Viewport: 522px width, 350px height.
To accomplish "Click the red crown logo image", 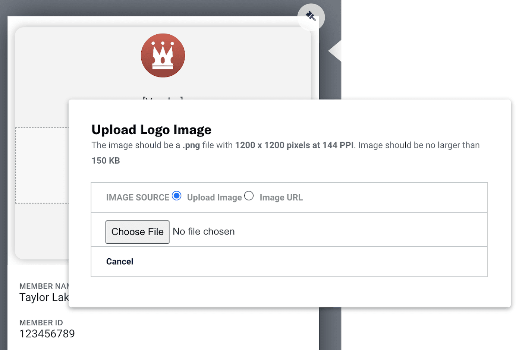I will coord(163,56).
